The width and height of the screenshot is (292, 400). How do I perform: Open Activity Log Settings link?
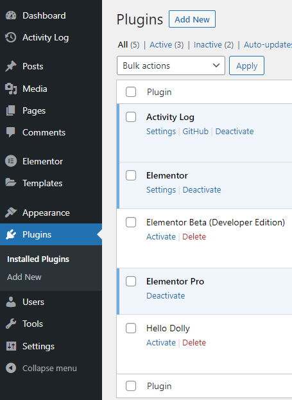(x=161, y=132)
